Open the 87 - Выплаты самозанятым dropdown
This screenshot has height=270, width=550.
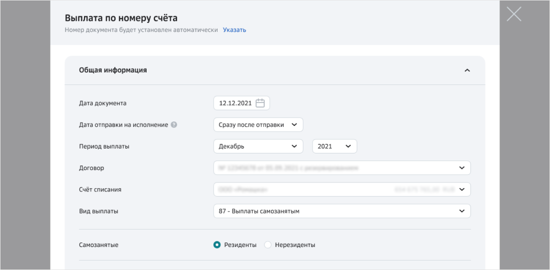tap(342, 211)
